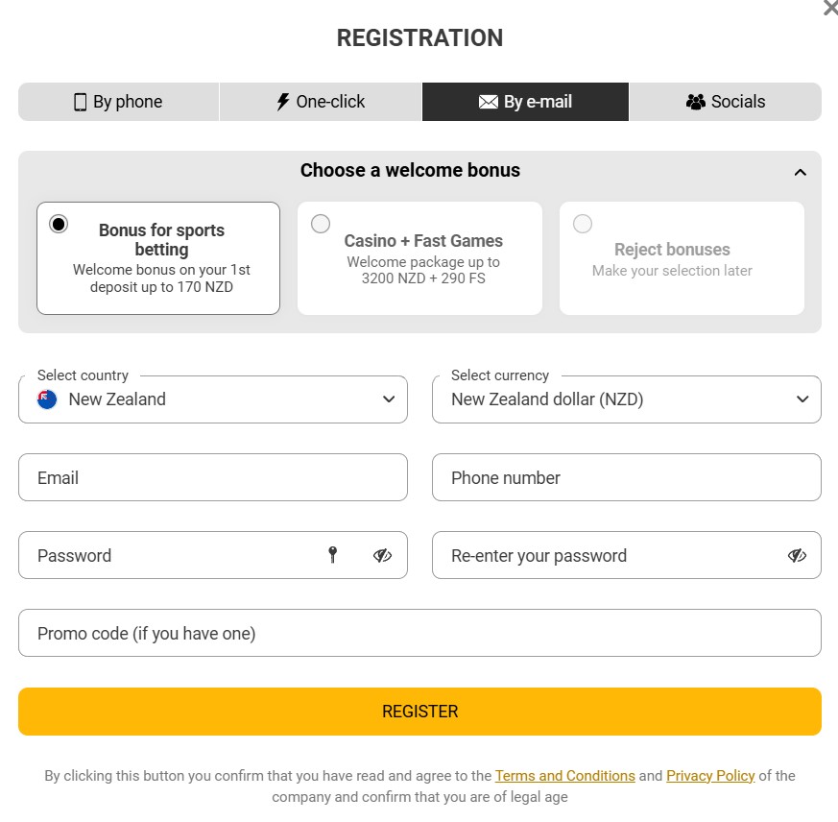Open the Select currency dropdown
Image resolution: width=838 pixels, height=822 pixels.
click(802, 399)
